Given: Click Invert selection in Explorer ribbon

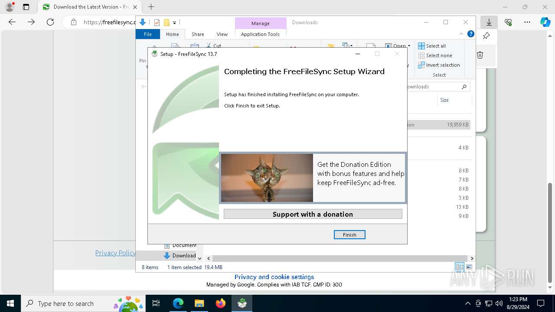Looking at the screenshot, I should click(439, 65).
